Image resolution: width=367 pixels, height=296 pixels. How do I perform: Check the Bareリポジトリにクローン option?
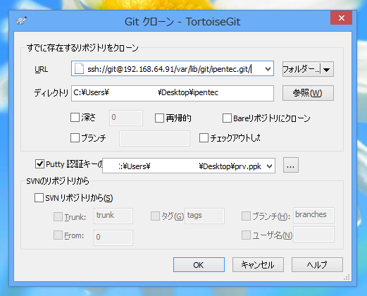pyautogui.click(x=227, y=118)
